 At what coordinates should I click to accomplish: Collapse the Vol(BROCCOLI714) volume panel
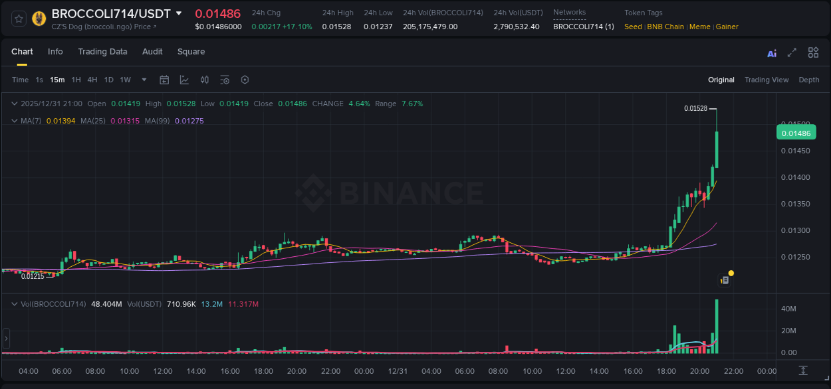[14, 303]
